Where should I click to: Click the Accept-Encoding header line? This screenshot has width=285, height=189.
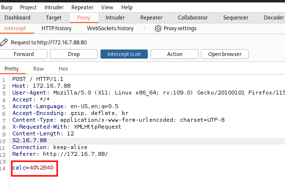point(70,113)
